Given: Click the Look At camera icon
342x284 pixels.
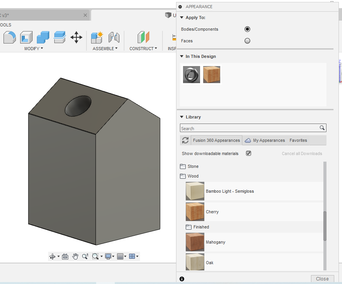Looking at the screenshot, I should (x=65, y=256).
